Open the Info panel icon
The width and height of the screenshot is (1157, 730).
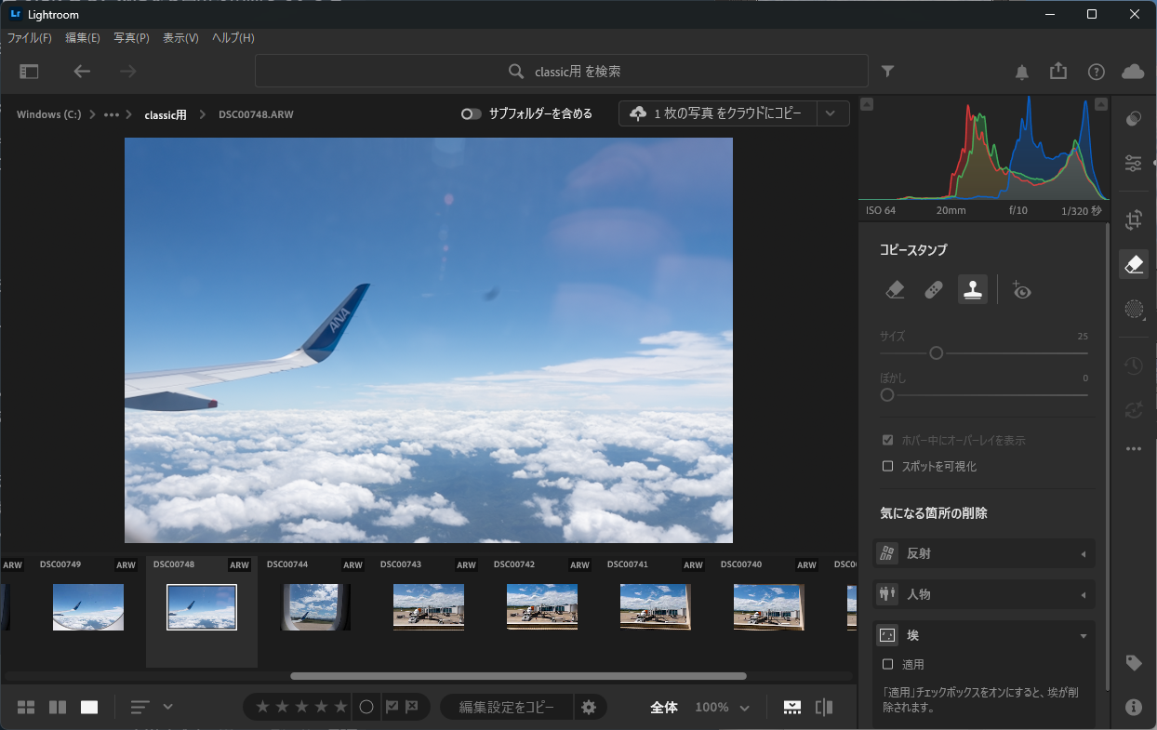coord(1133,707)
